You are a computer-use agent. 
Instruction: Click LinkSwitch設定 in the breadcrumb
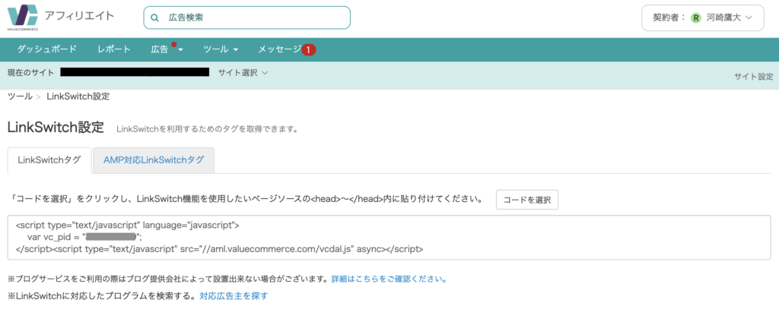pos(78,96)
